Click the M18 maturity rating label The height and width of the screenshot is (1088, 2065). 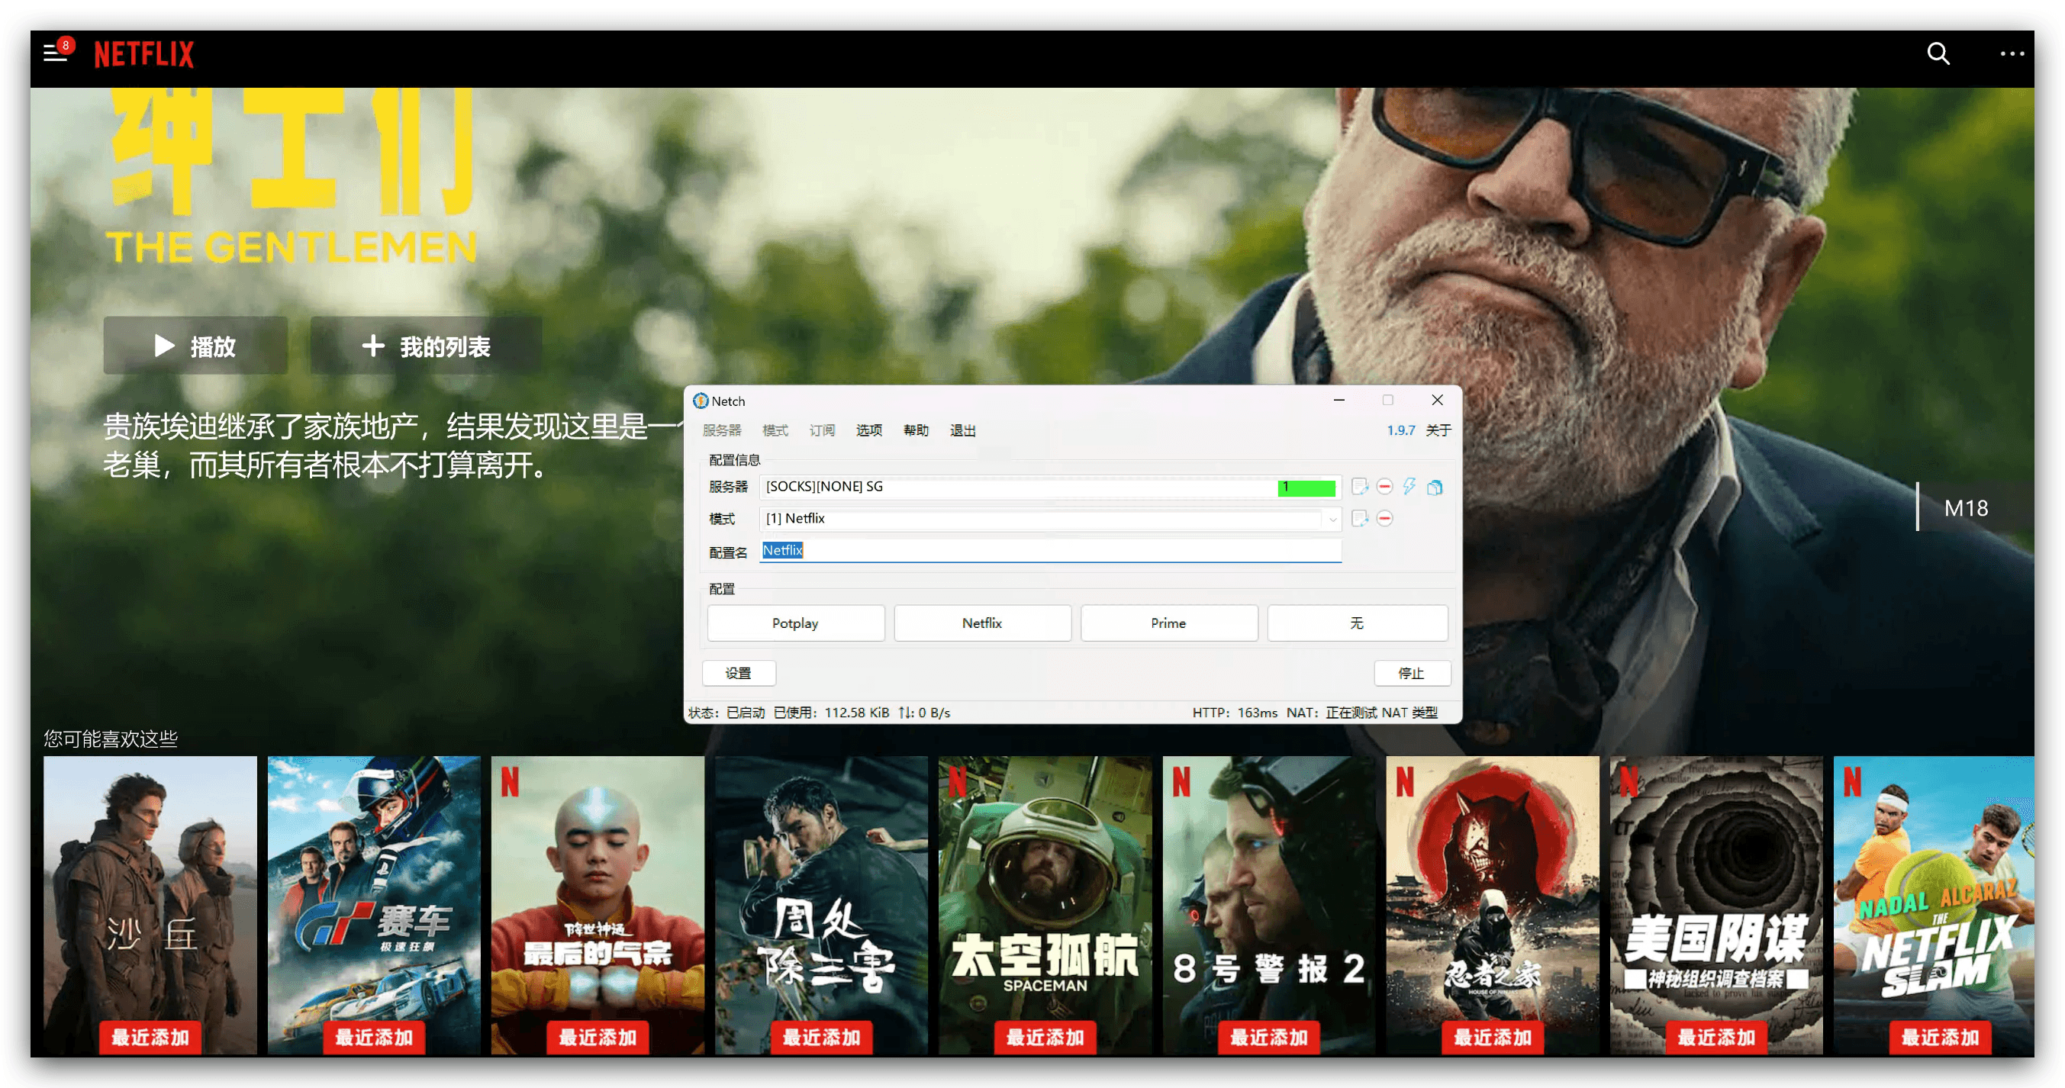(1966, 508)
